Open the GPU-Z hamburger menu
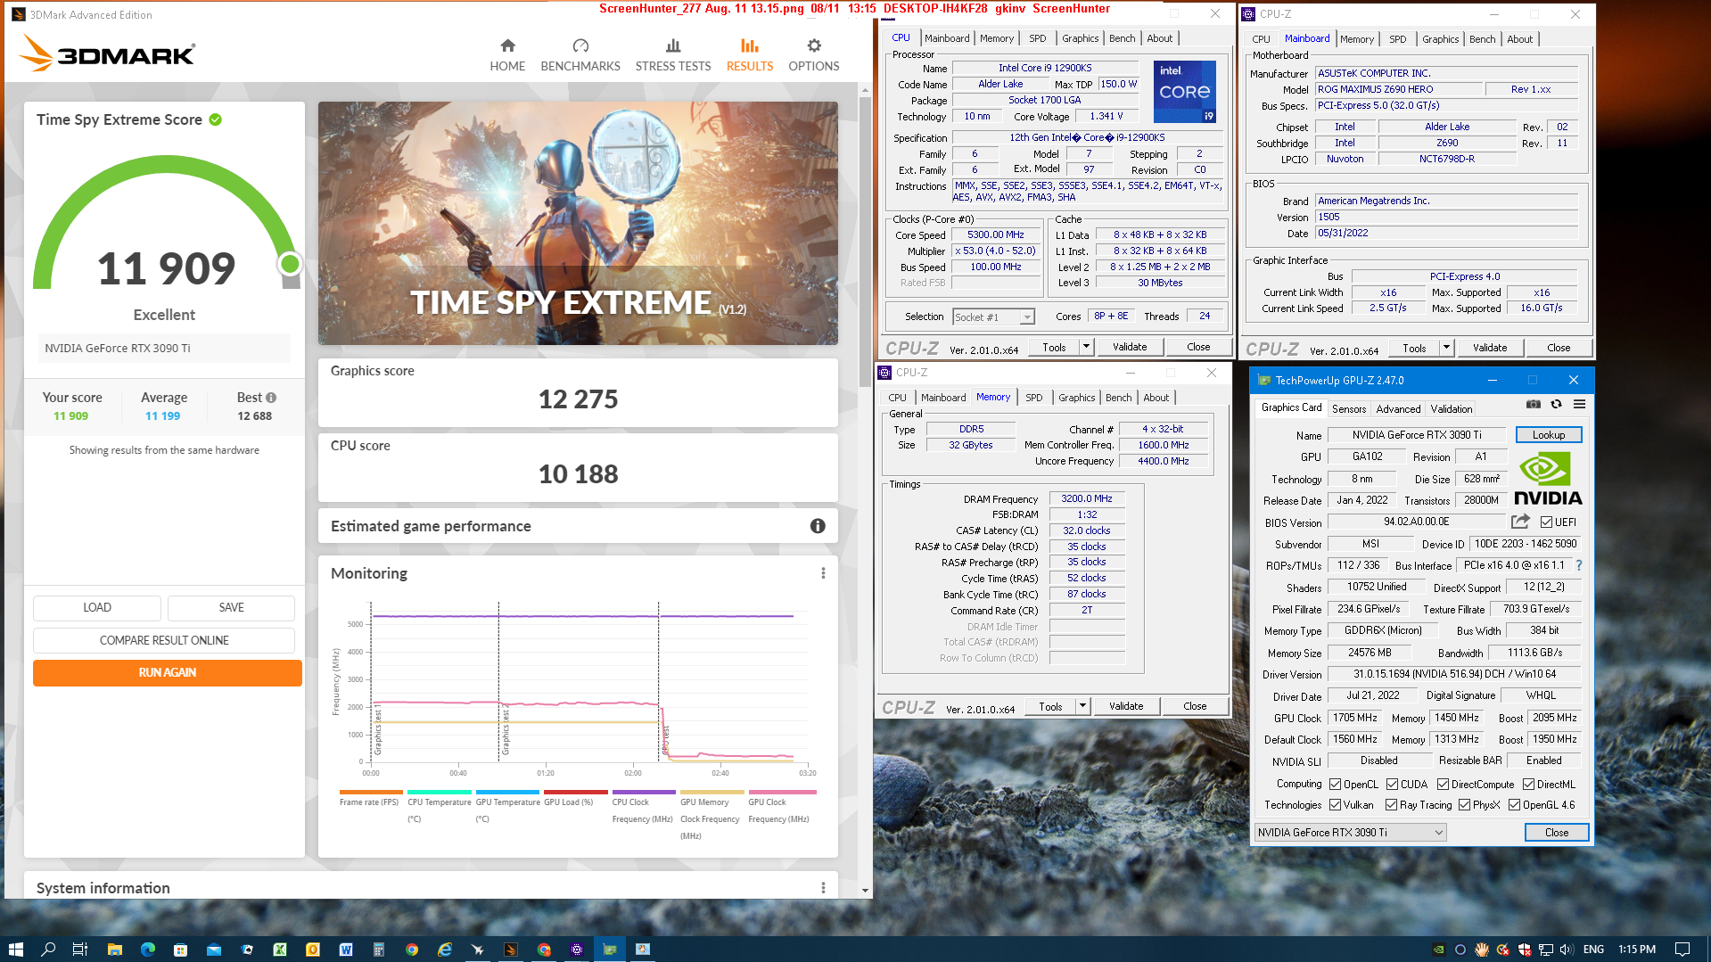 pyautogui.click(x=1579, y=404)
